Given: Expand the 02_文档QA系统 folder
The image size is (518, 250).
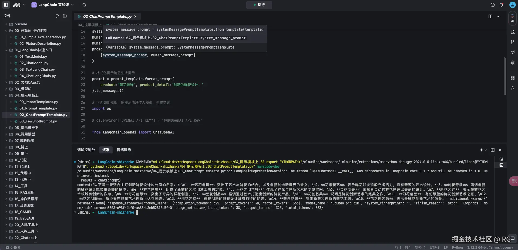Looking at the screenshot, I should pos(6,82).
